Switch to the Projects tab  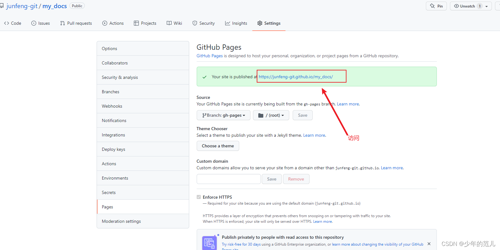pyautogui.click(x=145, y=23)
